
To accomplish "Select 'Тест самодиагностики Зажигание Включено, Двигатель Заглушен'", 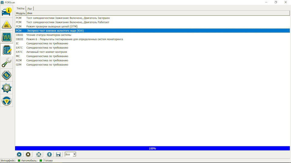I will [x=152, y=18].
